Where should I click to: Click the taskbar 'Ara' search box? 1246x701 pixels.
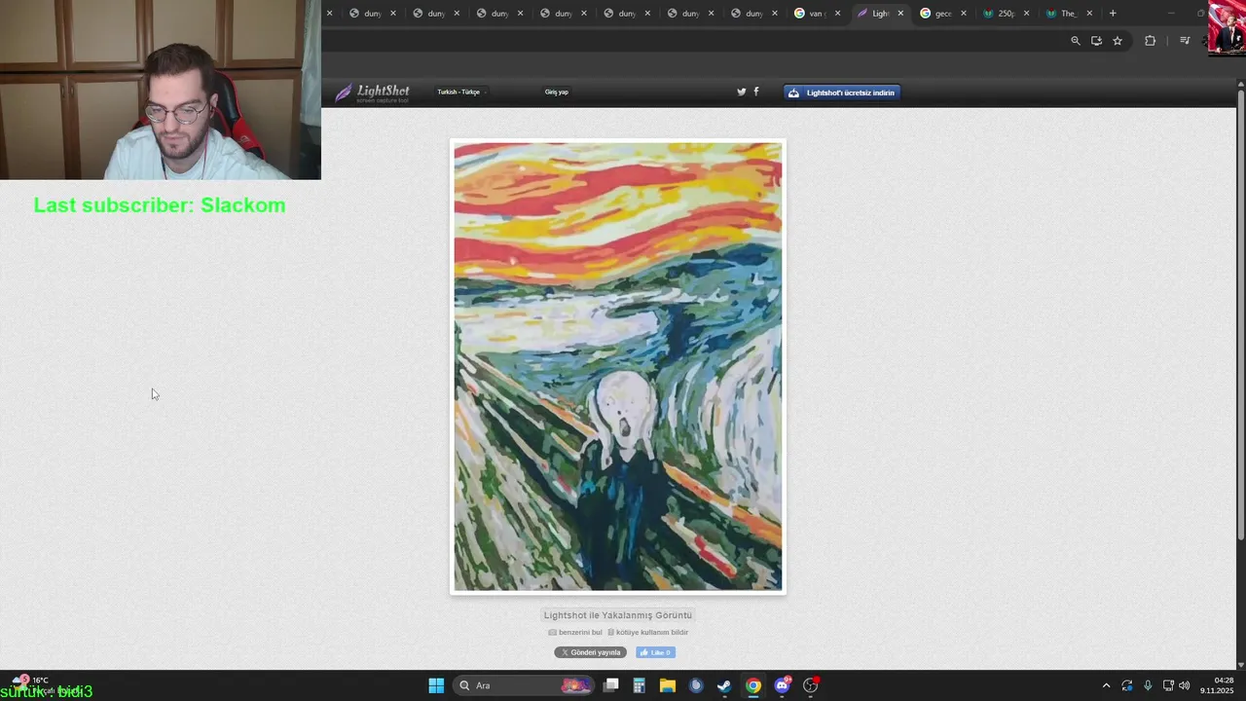click(x=524, y=685)
